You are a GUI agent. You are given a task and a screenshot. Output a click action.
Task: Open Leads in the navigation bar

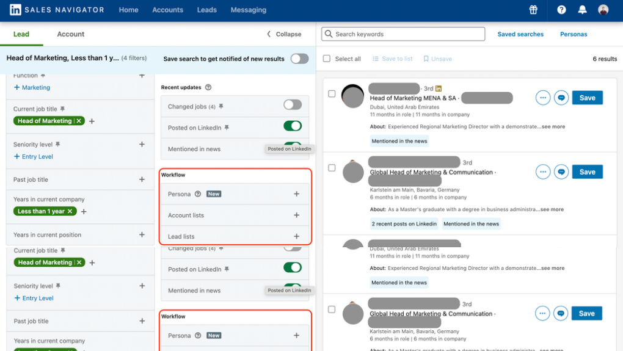207,10
